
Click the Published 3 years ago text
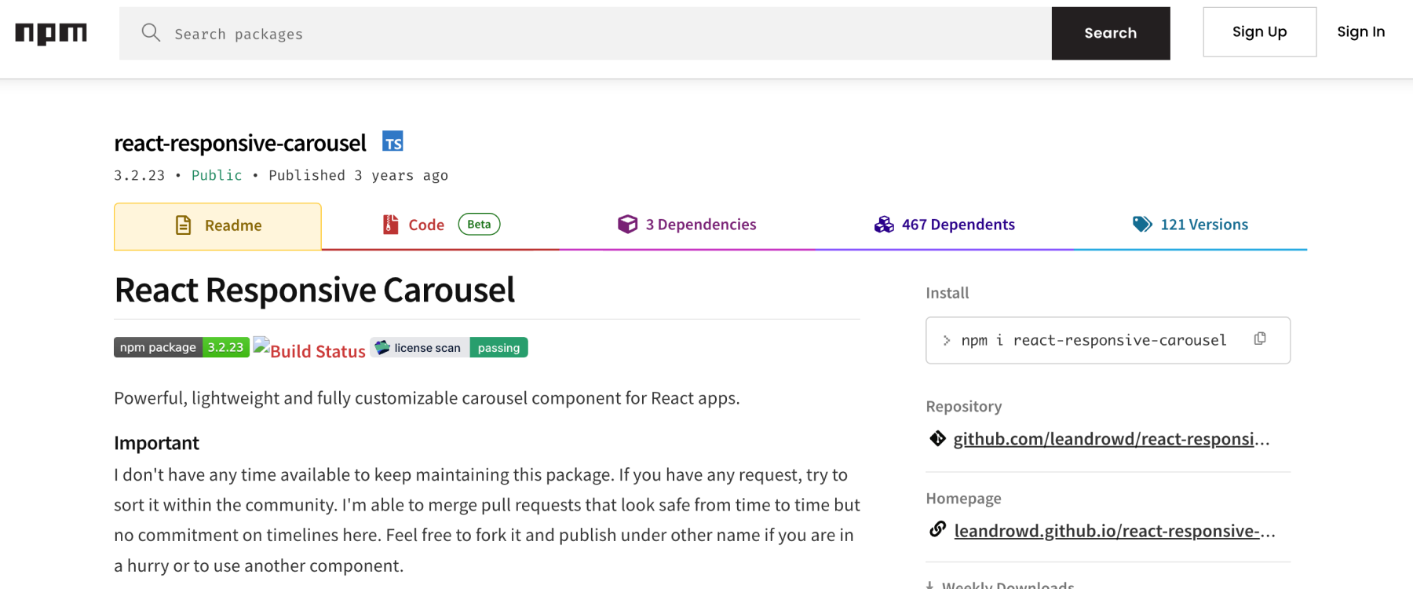coord(359,175)
